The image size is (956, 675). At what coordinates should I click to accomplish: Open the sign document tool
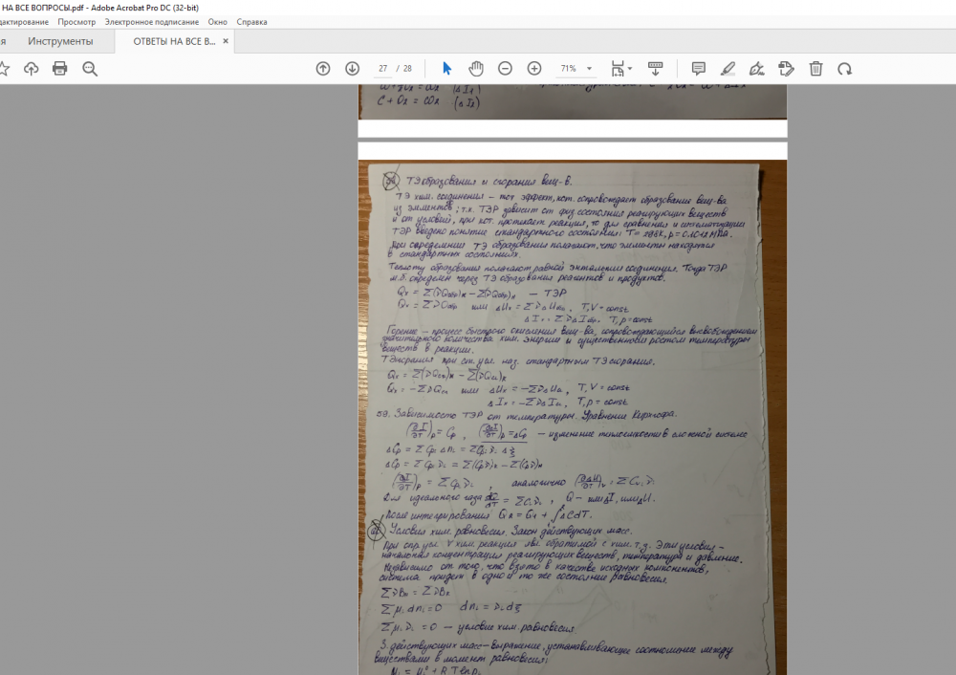[x=756, y=69]
